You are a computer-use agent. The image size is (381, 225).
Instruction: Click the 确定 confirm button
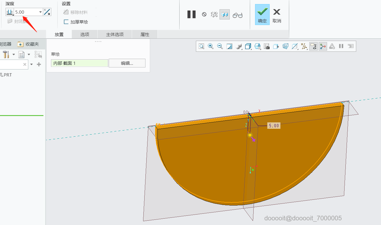coord(262,15)
